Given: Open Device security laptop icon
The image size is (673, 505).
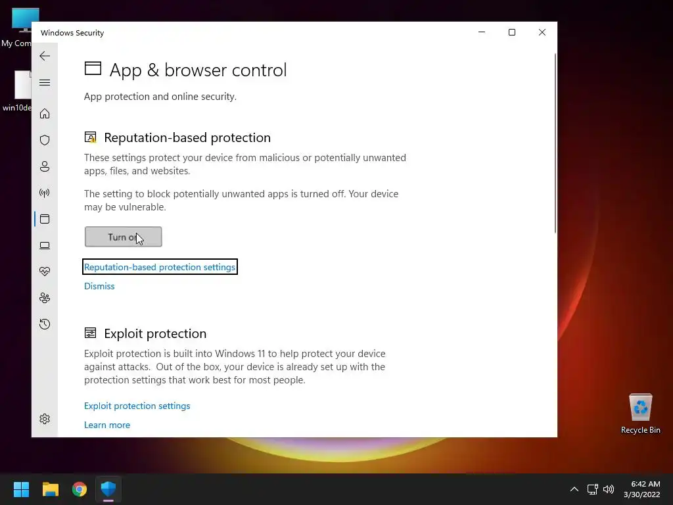Looking at the screenshot, I should pyautogui.click(x=45, y=245).
